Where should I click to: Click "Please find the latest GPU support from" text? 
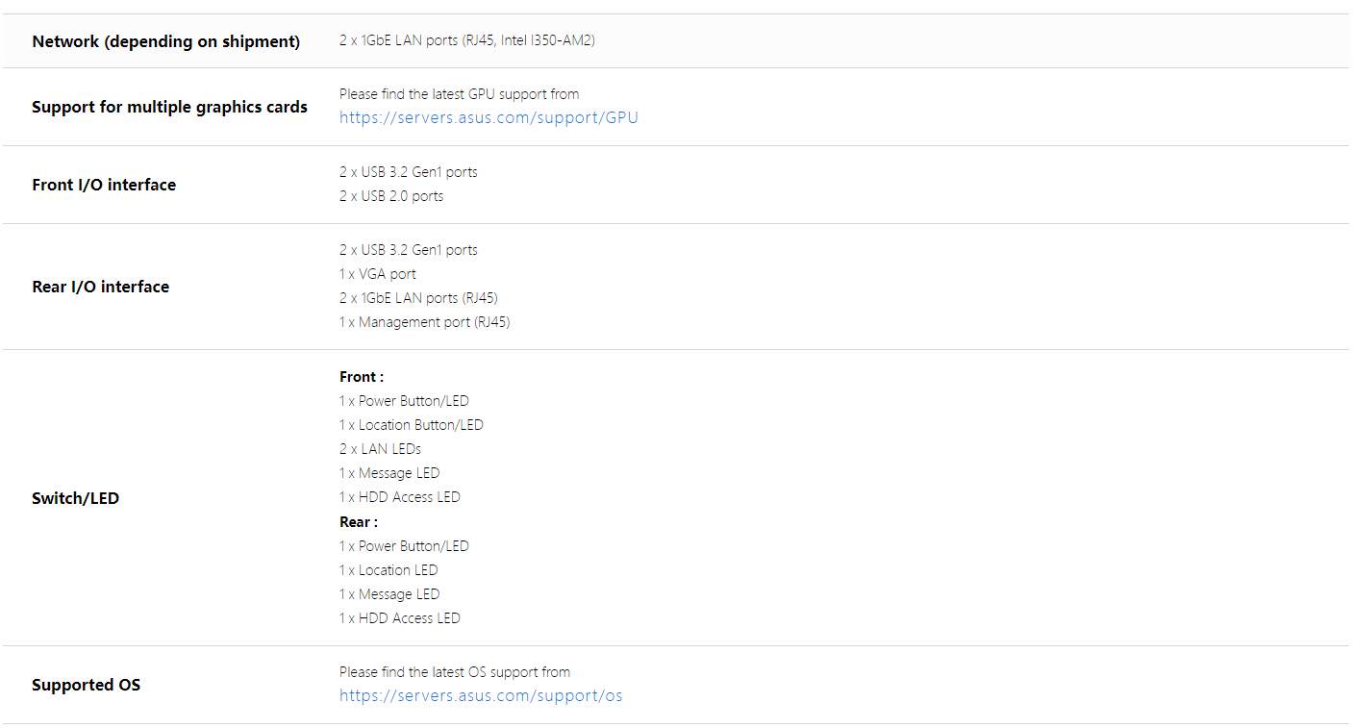click(x=459, y=94)
